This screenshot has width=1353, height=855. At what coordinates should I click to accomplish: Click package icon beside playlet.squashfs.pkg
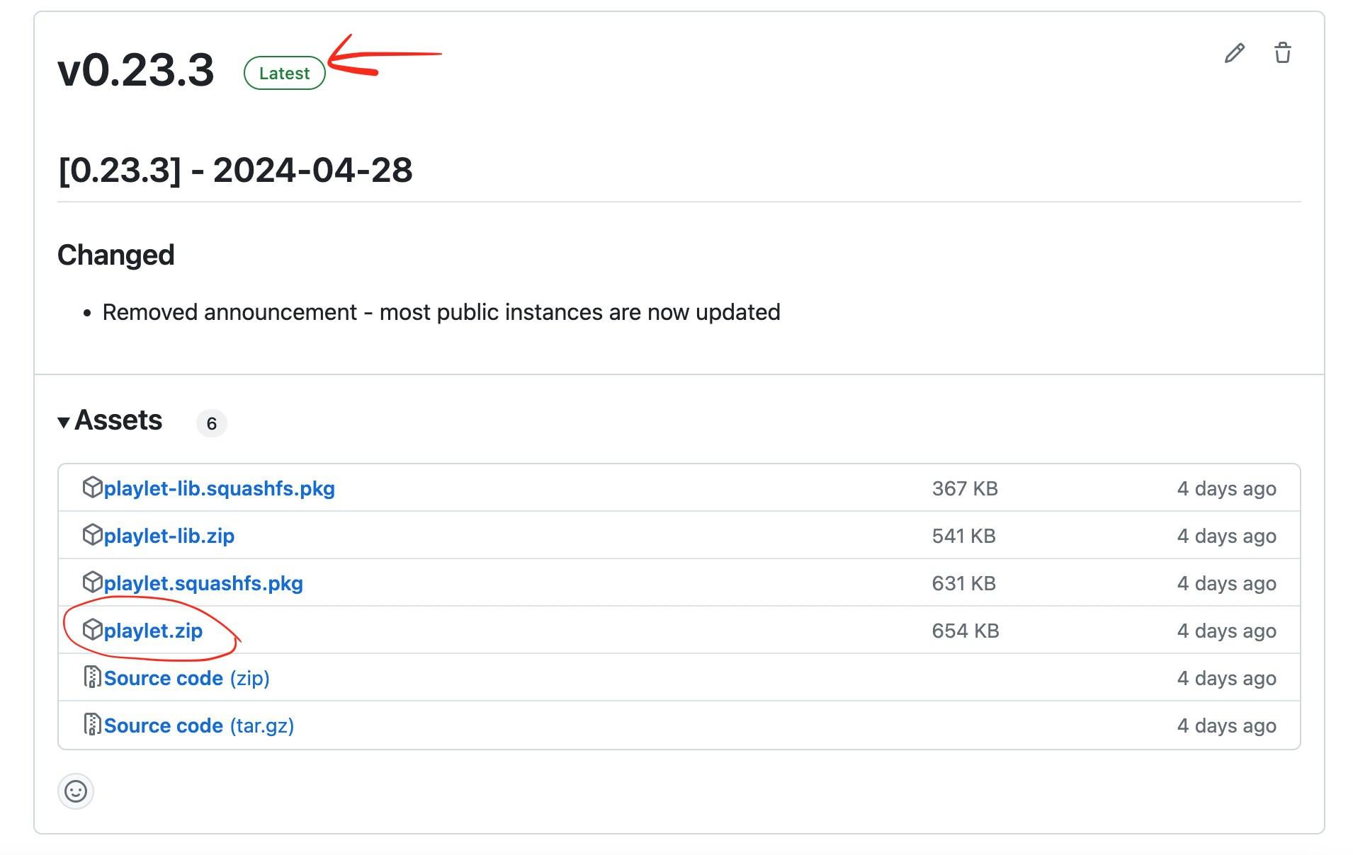[92, 583]
